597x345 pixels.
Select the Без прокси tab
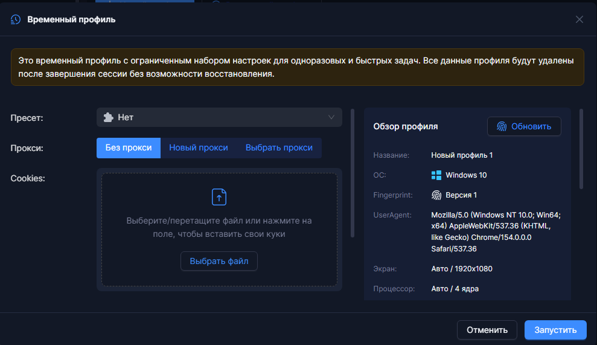pos(129,148)
